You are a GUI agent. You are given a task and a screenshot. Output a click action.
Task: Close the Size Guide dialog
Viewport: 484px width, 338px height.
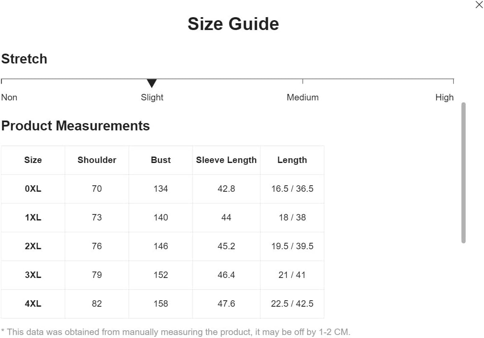coord(479,5)
